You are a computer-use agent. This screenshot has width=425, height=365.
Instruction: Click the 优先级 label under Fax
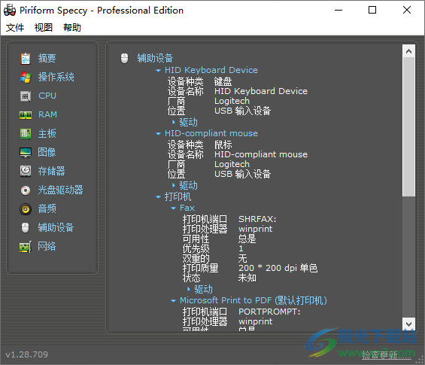[x=196, y=248]
